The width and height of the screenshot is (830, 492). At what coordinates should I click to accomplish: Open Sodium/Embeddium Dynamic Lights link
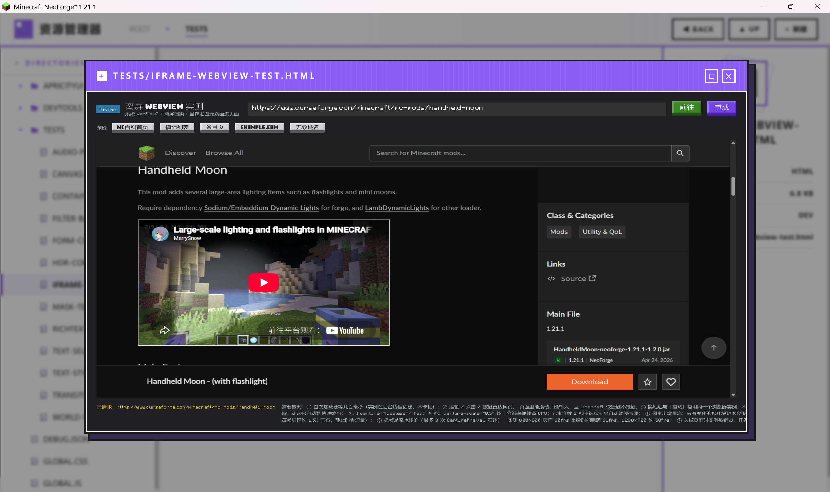pos(261,208)
